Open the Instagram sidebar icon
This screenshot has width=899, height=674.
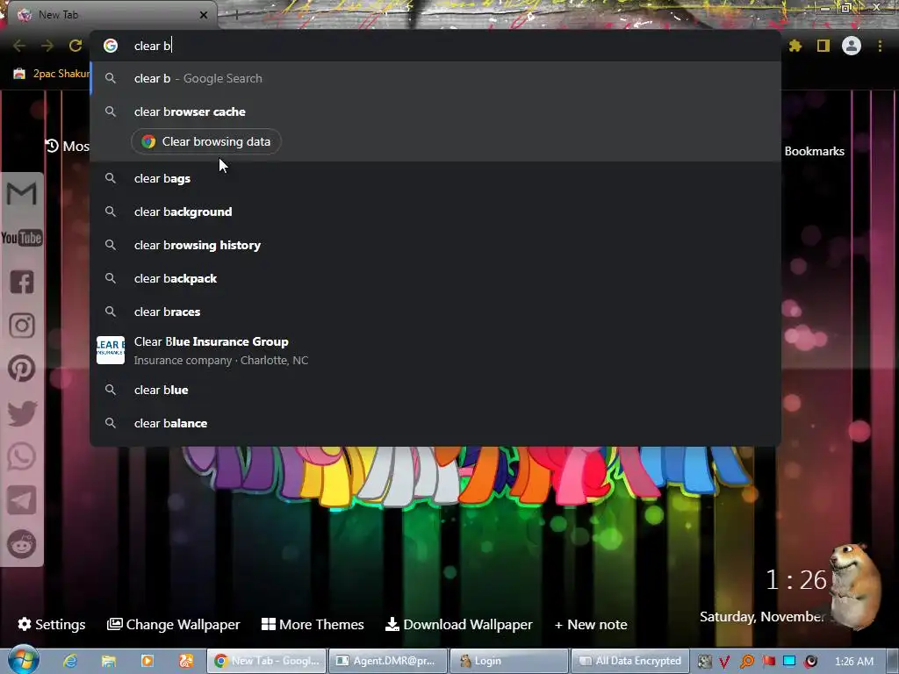(22, 326)
